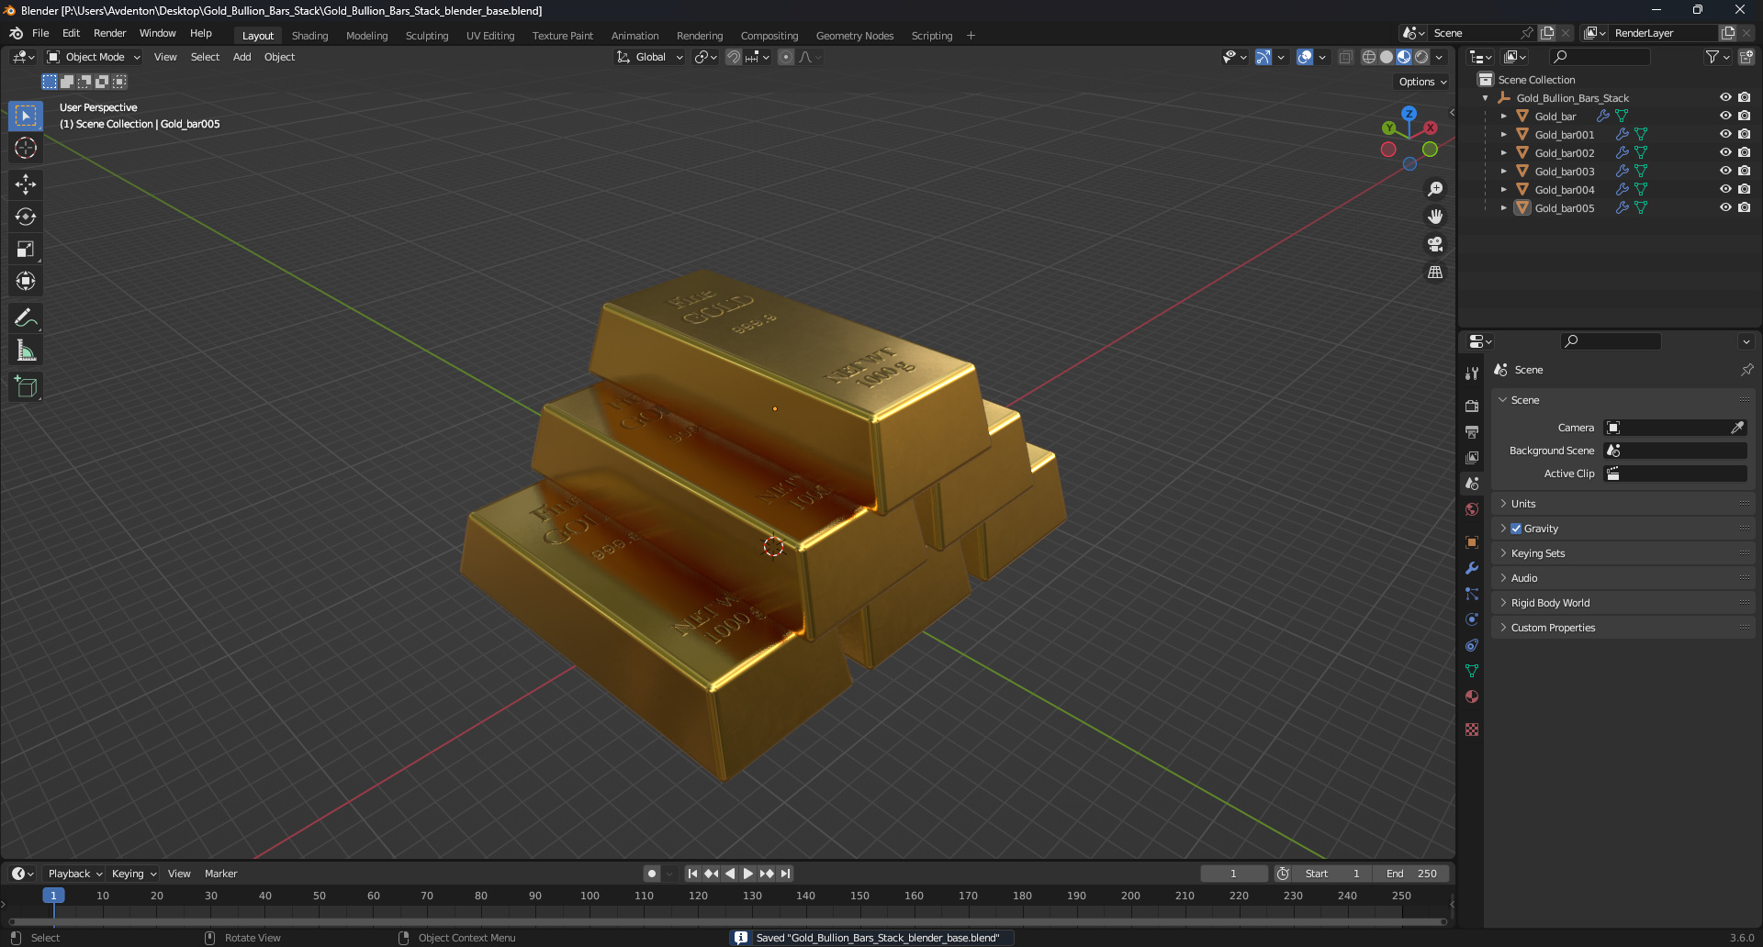Open the Object properties tab

coord(1472,542)
